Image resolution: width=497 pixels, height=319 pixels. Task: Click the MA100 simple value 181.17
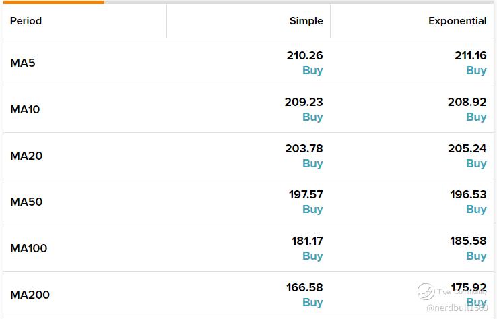pyautogui.click(x=307, y=241)
